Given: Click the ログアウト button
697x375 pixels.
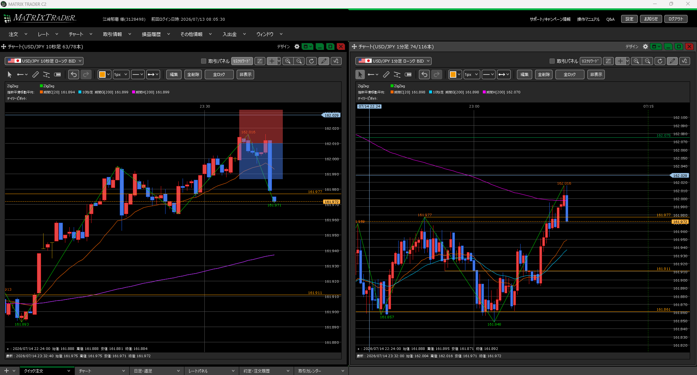Looking at the screenshot, I should [x=676, y=19].
